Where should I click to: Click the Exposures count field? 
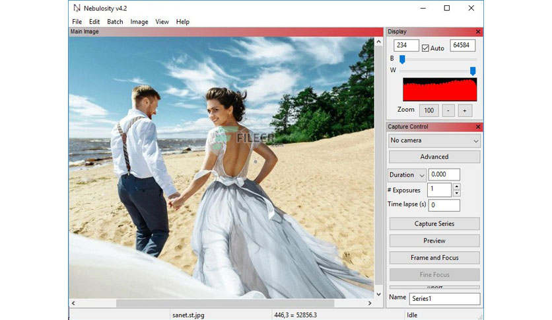coord(439,190)
